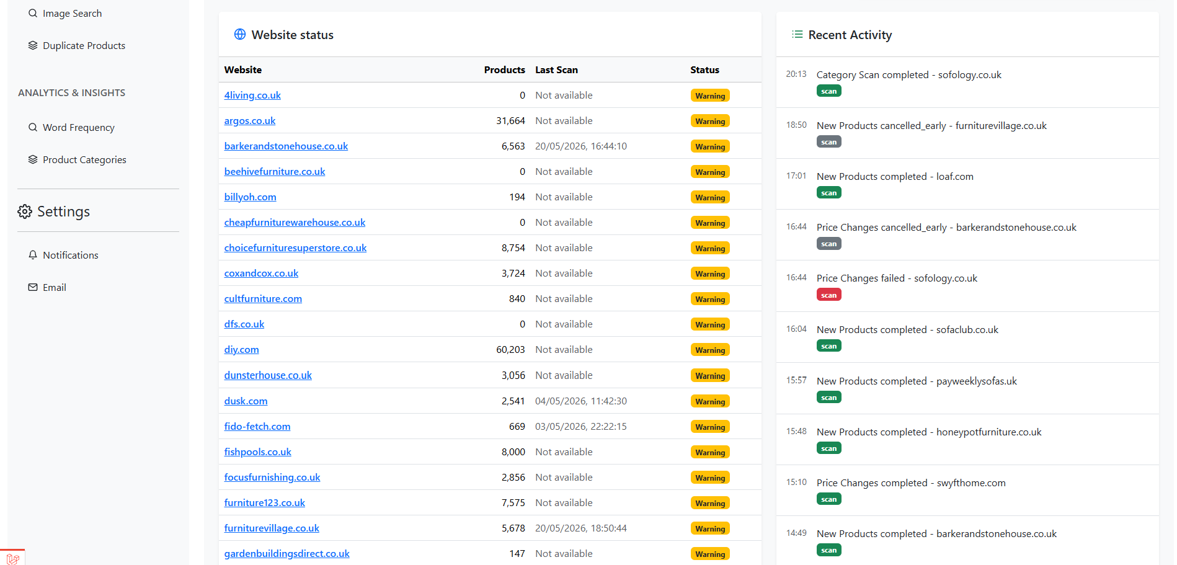Open choicefurnituresuperstore.co.uk link
The image size is (1177, 565).
(295, 247)
